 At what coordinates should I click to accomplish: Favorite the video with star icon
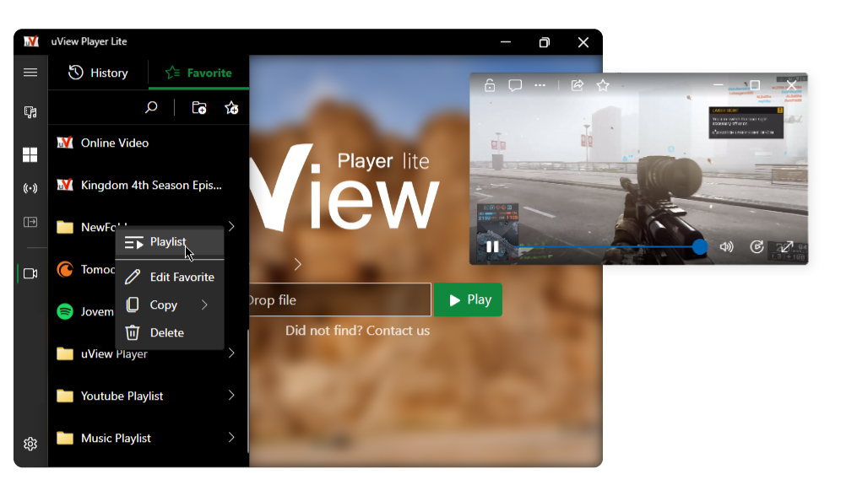(603, 85)
